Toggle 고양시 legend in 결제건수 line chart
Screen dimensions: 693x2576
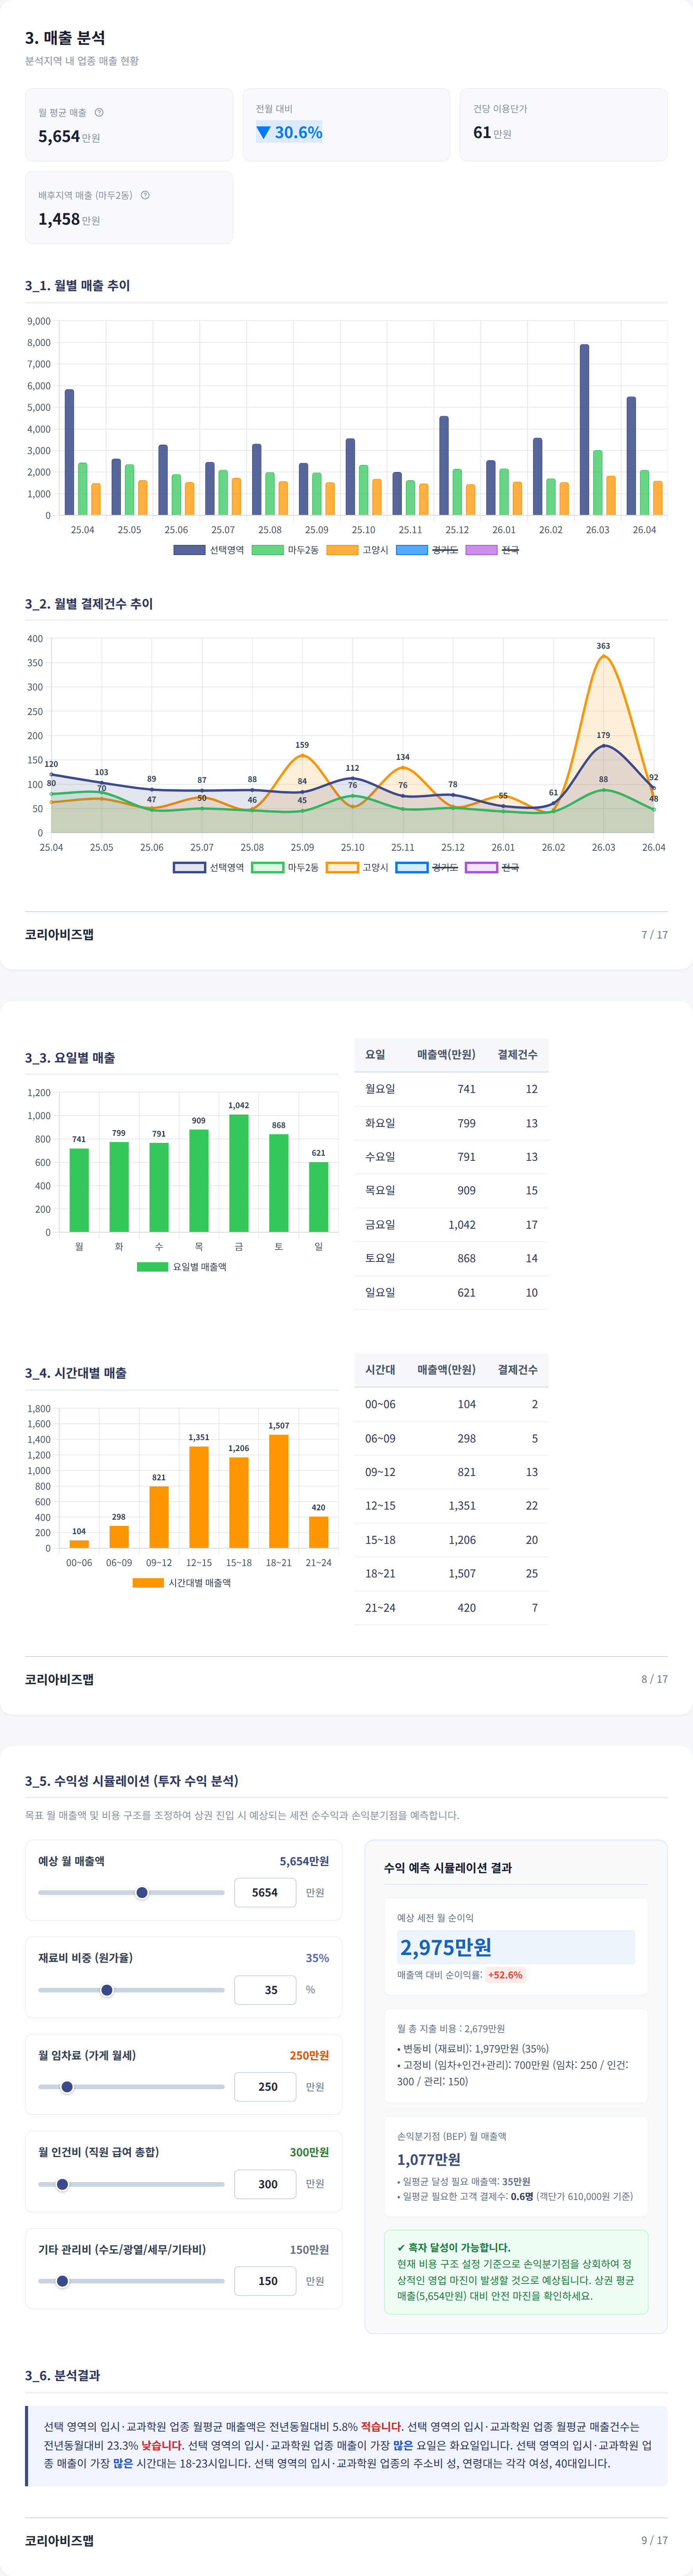click(x=357, y=867)
